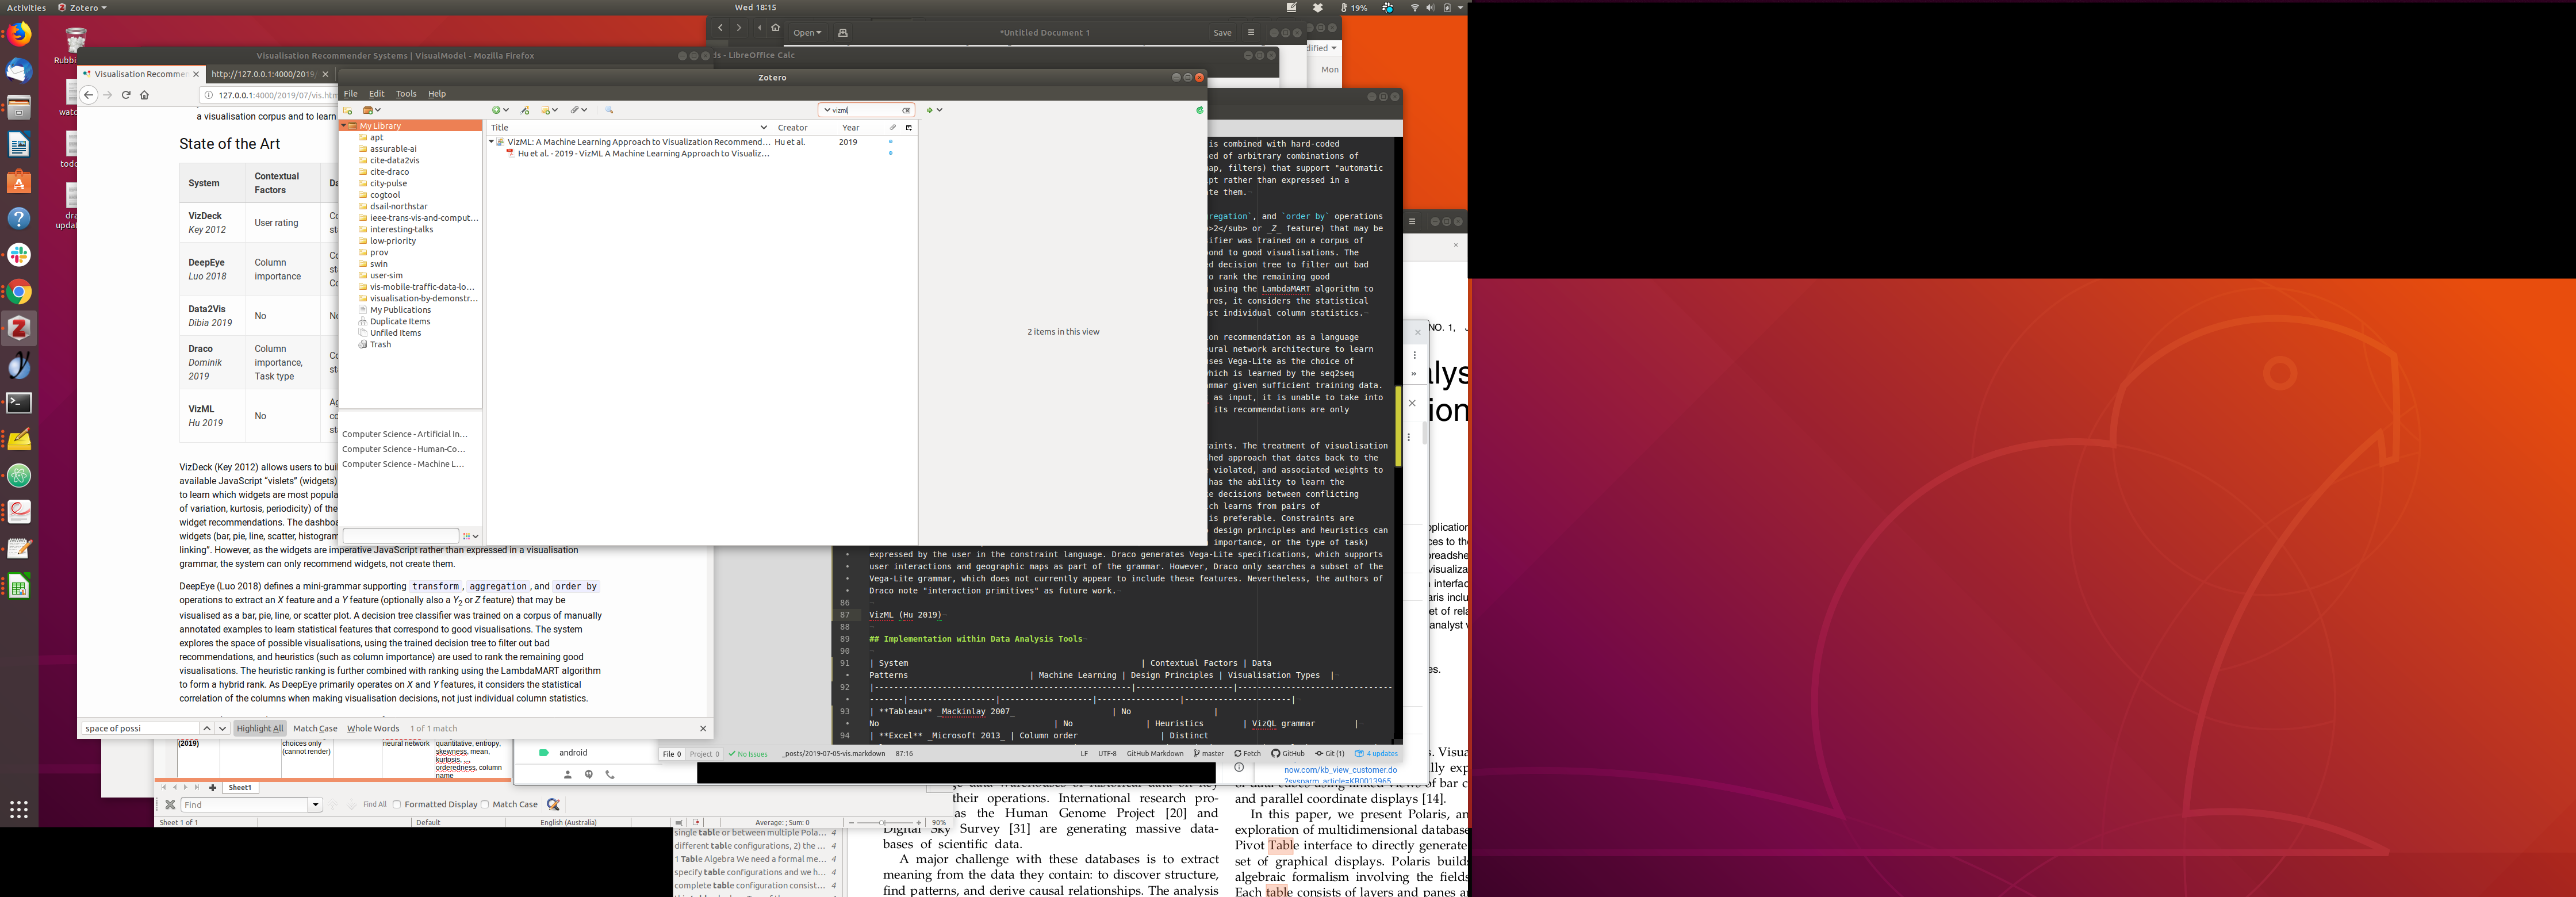Check Match Case in Calc find bar
This screenshot has height=897, width=2576.
[x=485, y=804]
